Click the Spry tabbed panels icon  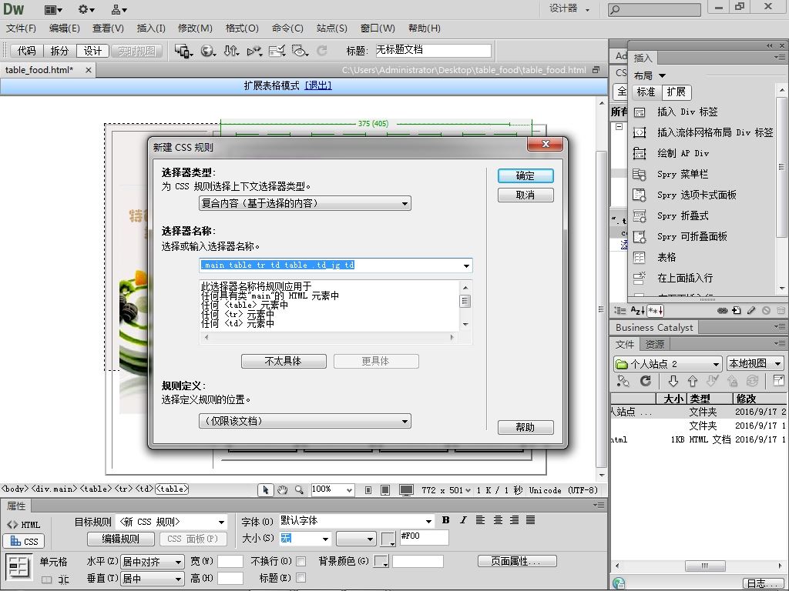click(x=640, y=195)
